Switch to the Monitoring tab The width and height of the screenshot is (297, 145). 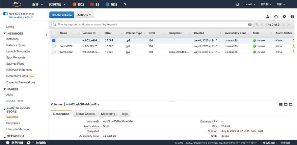[108, 114]
